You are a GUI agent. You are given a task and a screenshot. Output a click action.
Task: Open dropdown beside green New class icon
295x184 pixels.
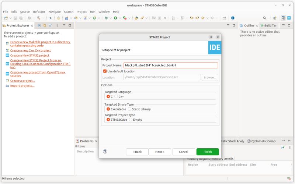click(x=99, y=18)
